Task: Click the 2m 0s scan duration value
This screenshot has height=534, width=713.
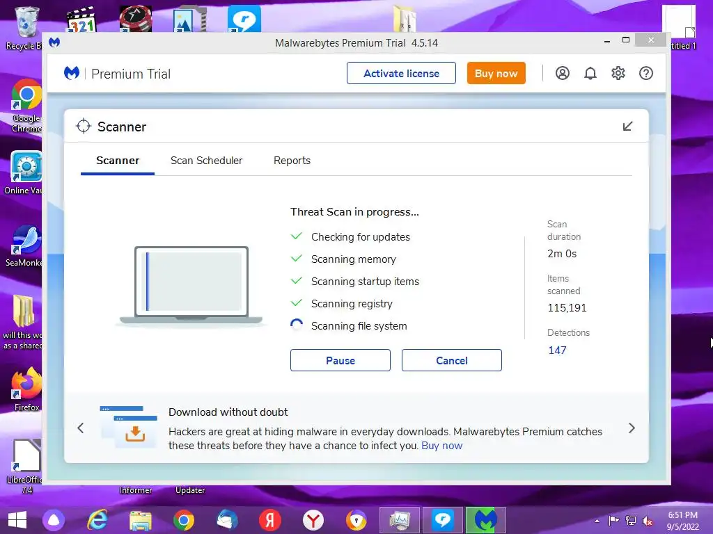Action: (x=562, y=254)
